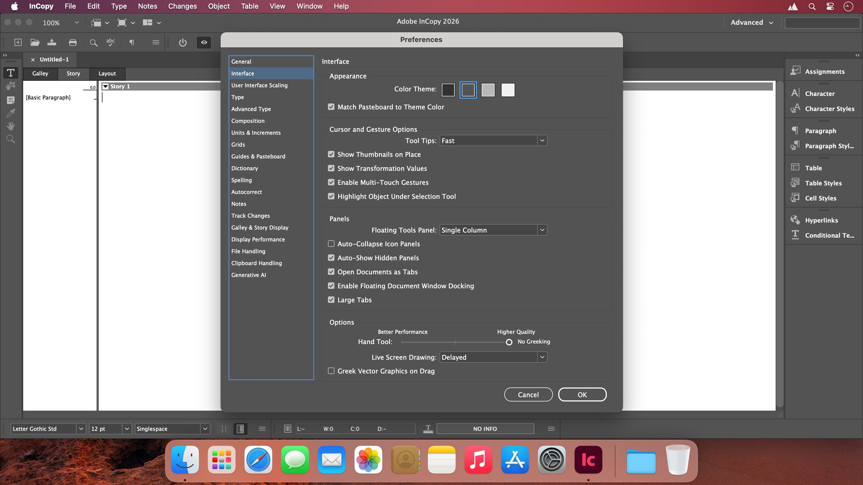Switch to the Layout view tab

tap(107, 74)
